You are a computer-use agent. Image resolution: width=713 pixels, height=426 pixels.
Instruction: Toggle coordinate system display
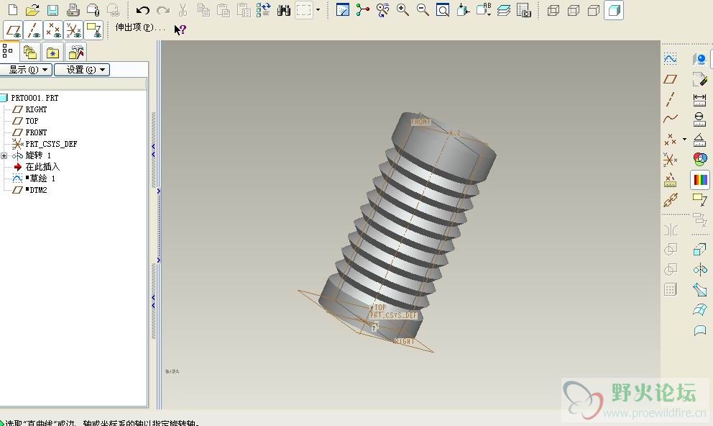[x=73, y=30]
